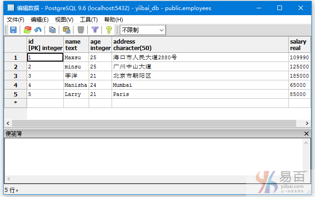315x197 pixels.
Task: Click the horizontal scrollbar right arrow
Action: coord(307,124)
